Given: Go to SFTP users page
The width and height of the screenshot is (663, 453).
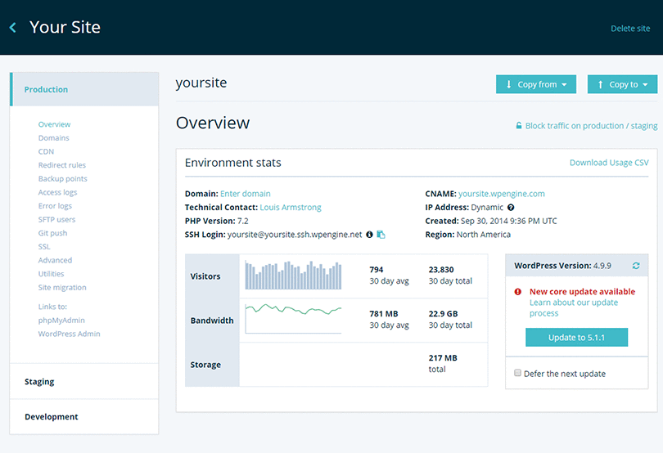Looking at the screenshot, I should (56, 220).
